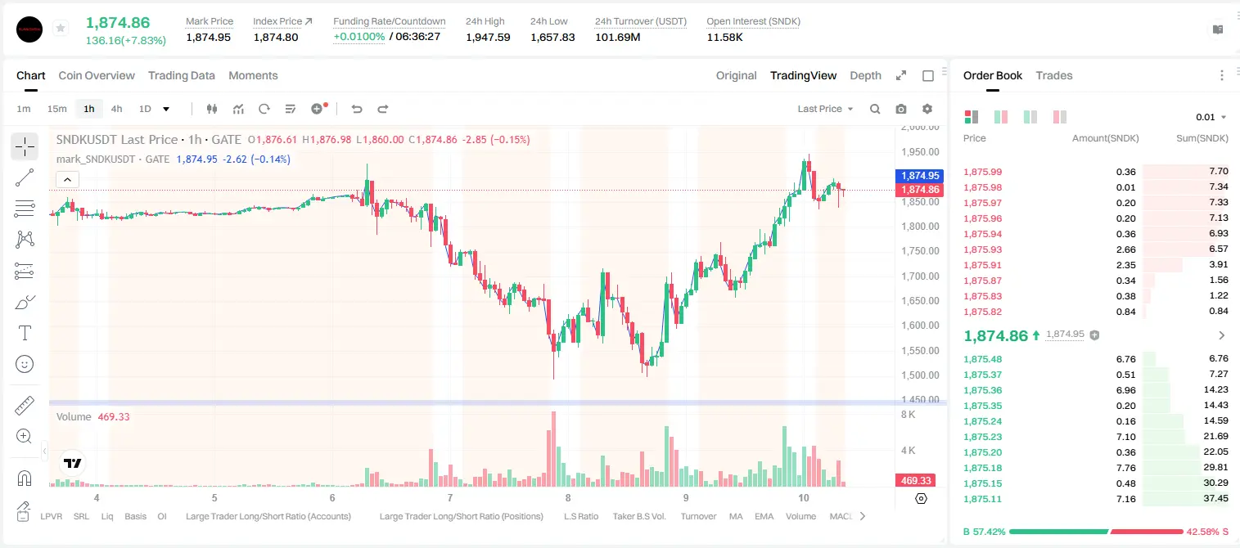Select the trend line drawing tool
This screenshot has height=548, width=1240.
point(25,177)
